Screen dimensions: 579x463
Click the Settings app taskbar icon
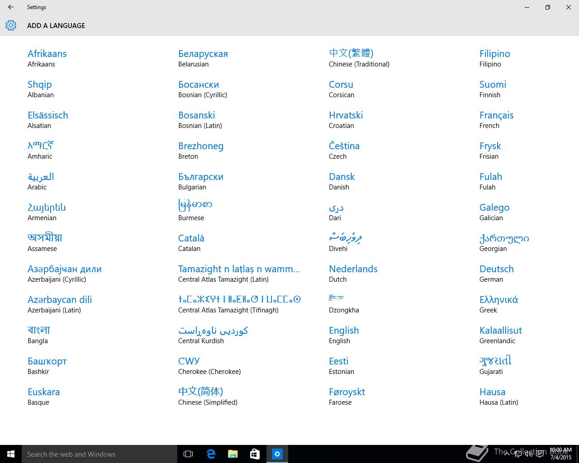click(277, 454)
